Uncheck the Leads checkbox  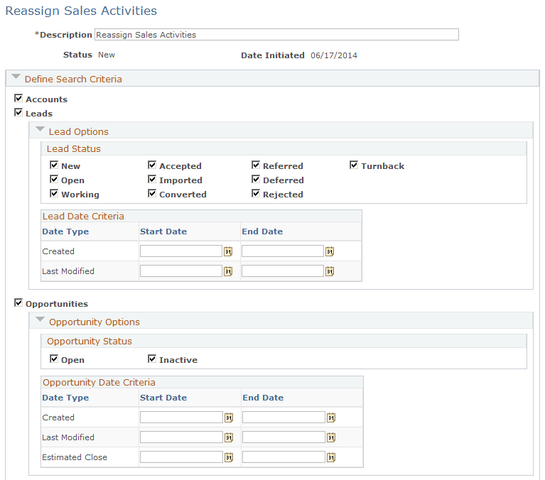point(18,112)
